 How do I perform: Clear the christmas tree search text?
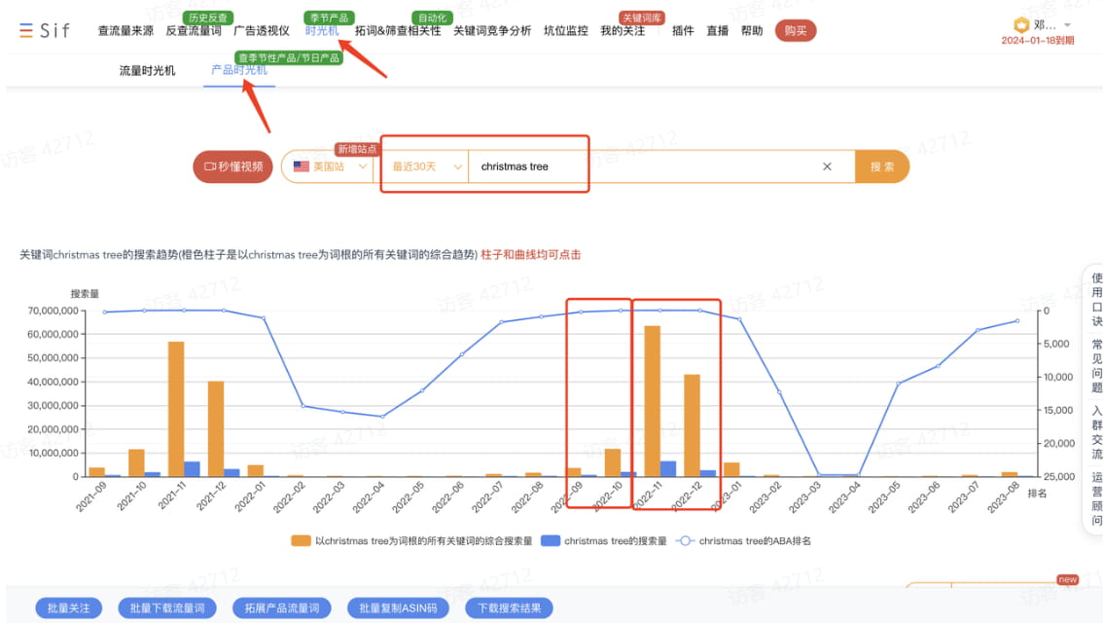(x=827, y=166)
